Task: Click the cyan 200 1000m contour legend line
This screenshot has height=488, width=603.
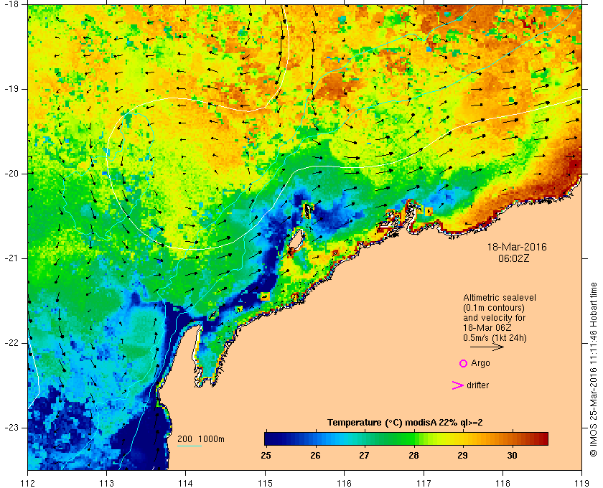Action: (190, 446)
